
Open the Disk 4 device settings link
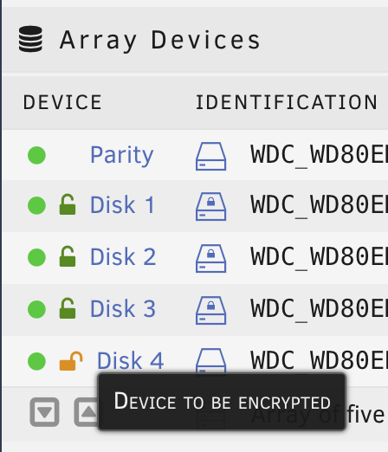[130, 361]
